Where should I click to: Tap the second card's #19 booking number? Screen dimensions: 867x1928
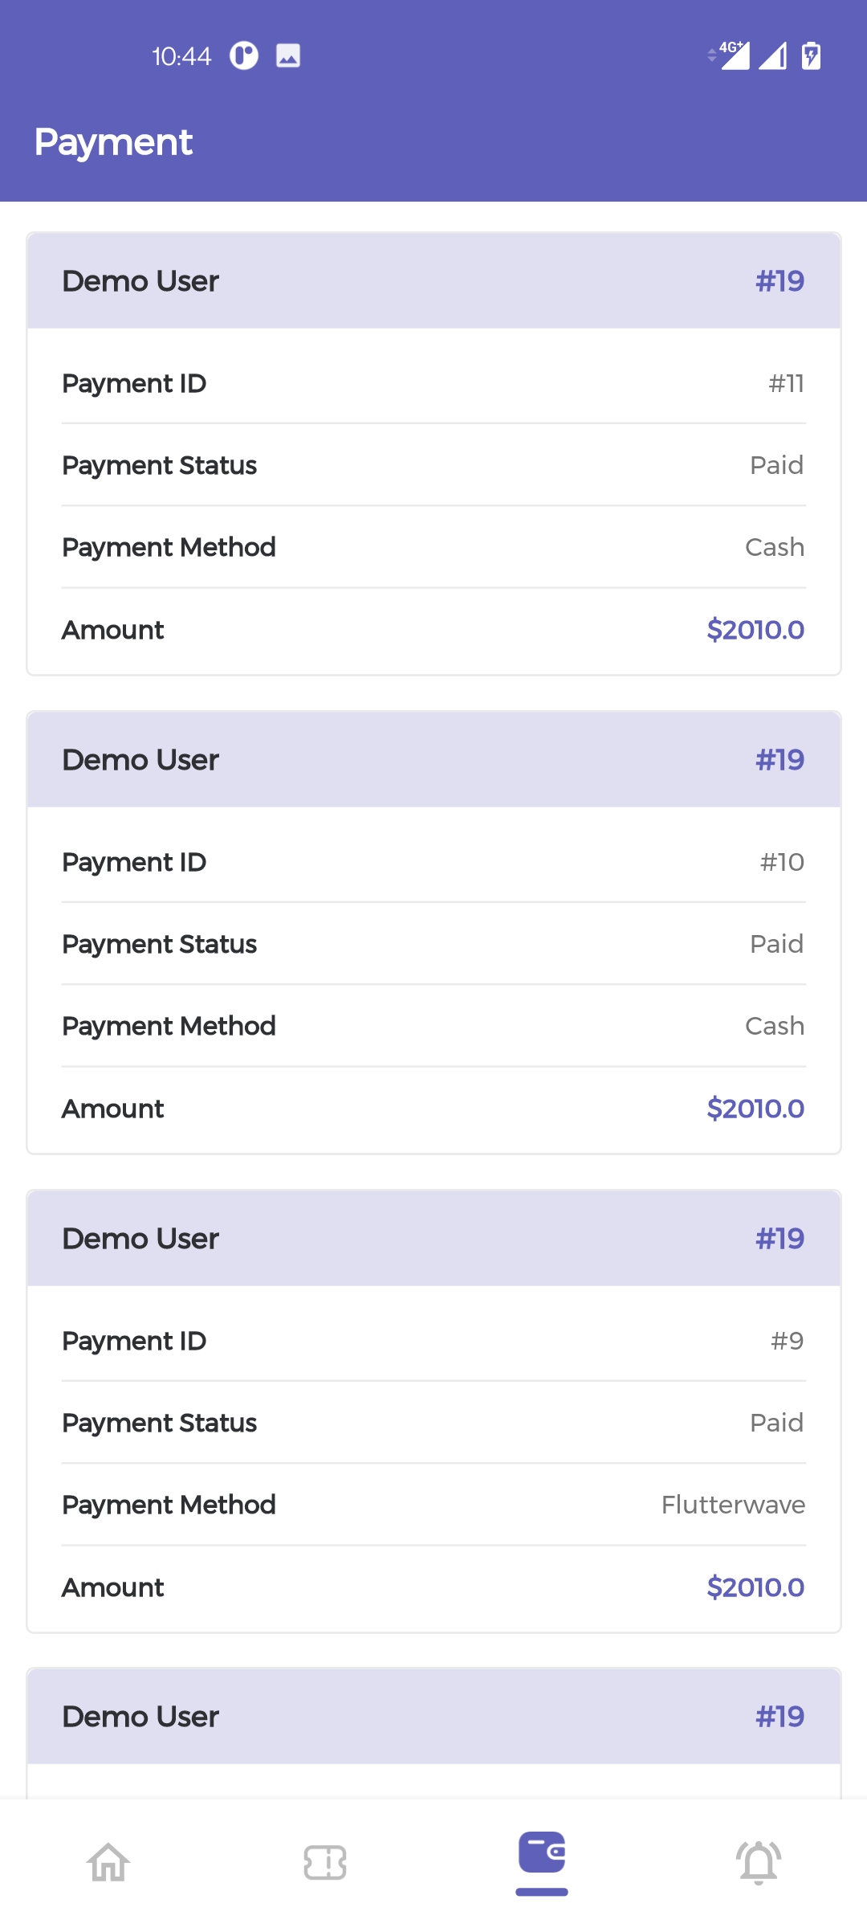pos(779,760)
